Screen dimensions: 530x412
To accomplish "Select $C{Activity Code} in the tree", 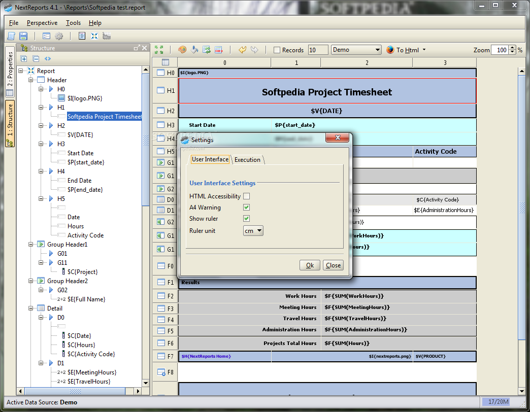I will (91, 354).
